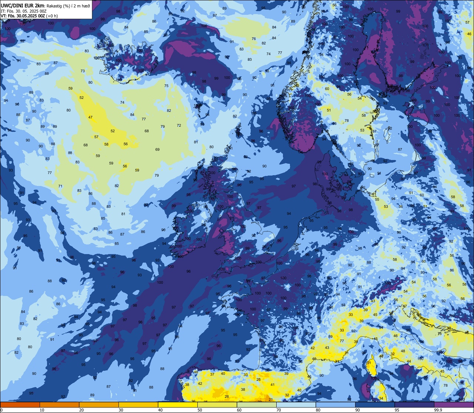
Task: Click the dark orange 0–10 legend swatch
Action: [x=20, y=404]
